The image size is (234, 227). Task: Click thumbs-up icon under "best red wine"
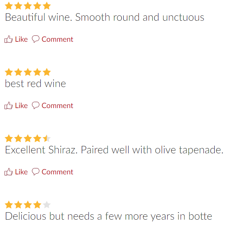point(9,106)
